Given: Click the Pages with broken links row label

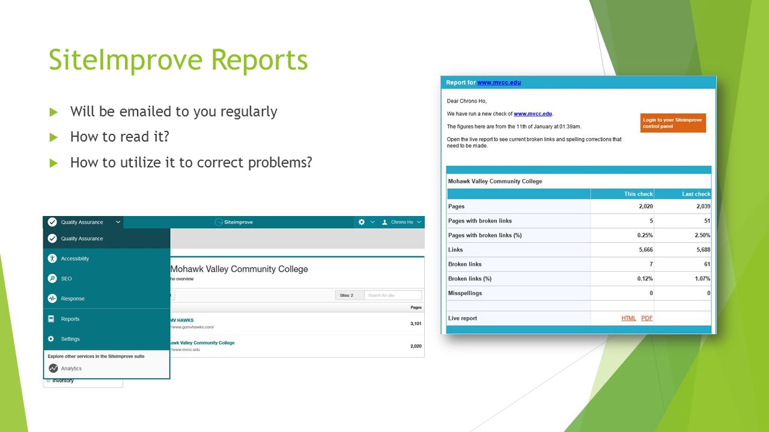Looking at the screenshot, I should click(480, 221).
